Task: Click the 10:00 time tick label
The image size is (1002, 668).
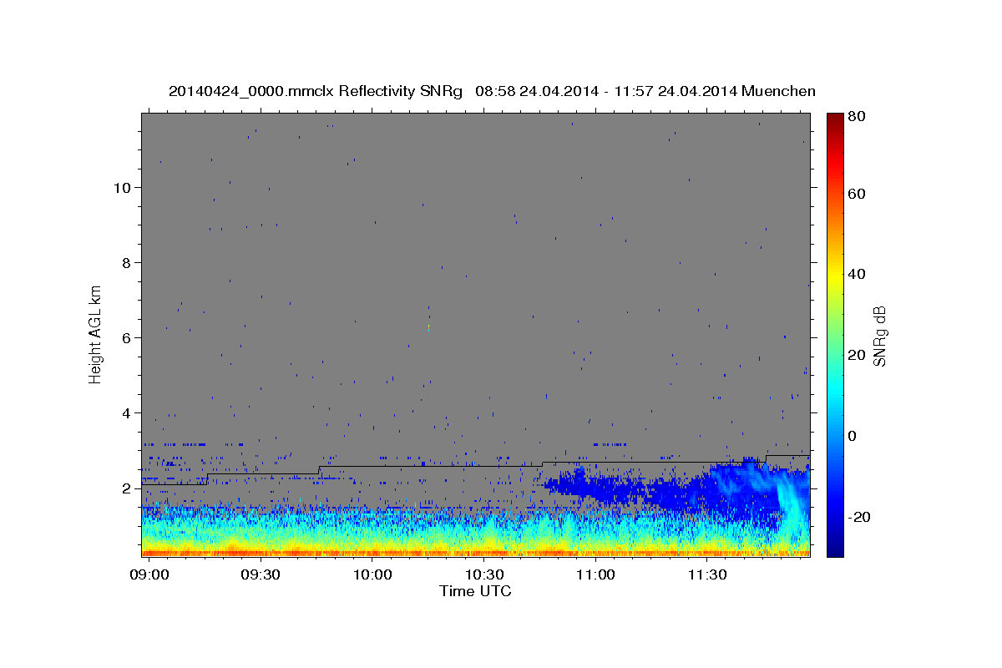Action: (x=372, y=575)
